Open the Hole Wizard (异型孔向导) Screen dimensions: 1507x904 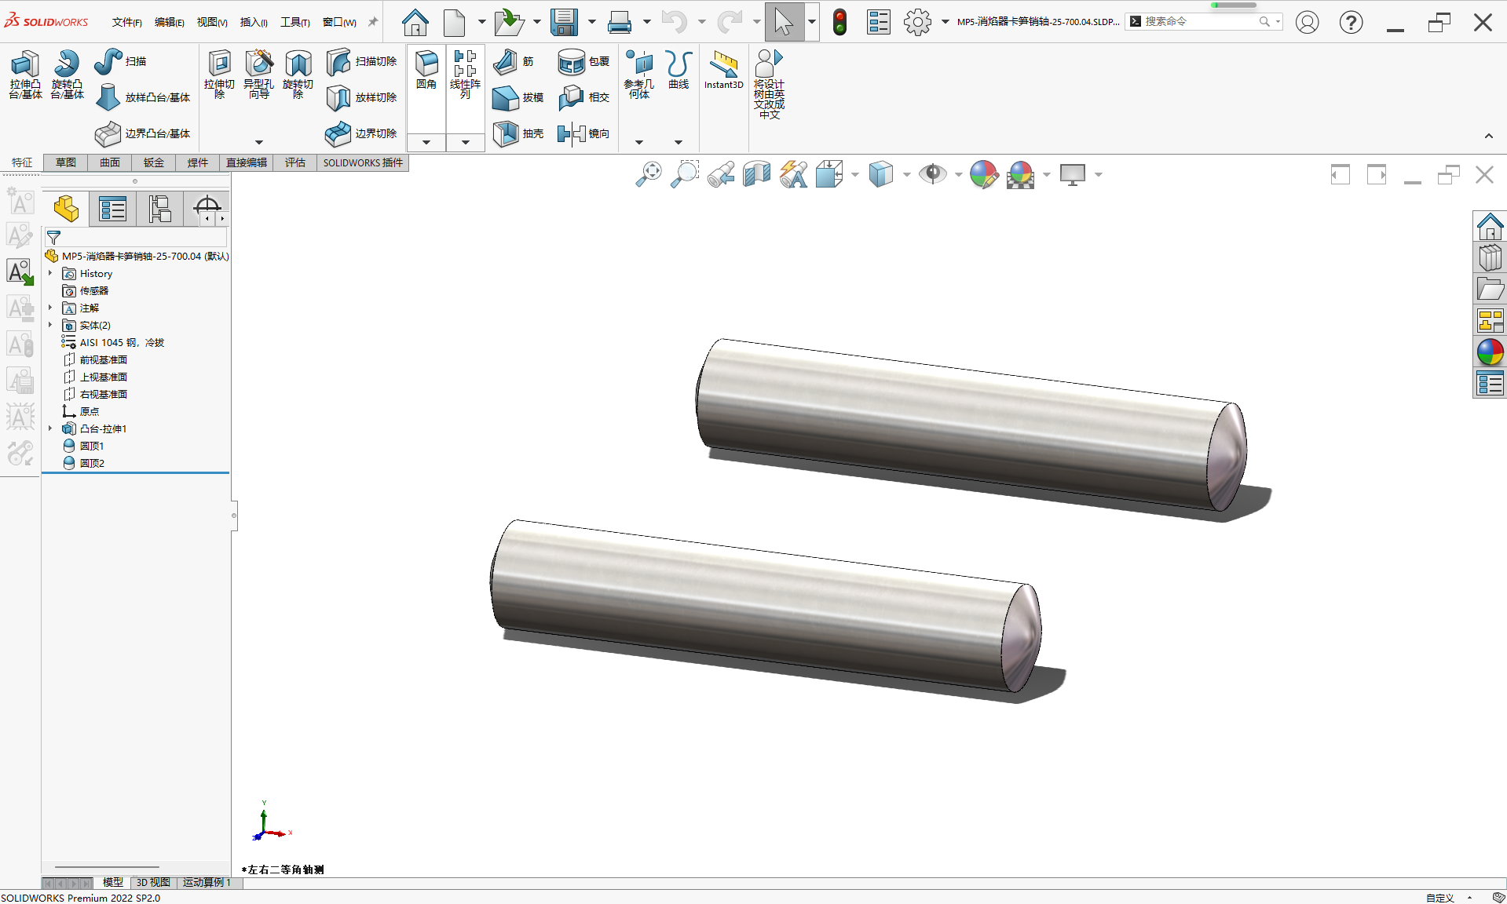(x=258, y=75)
